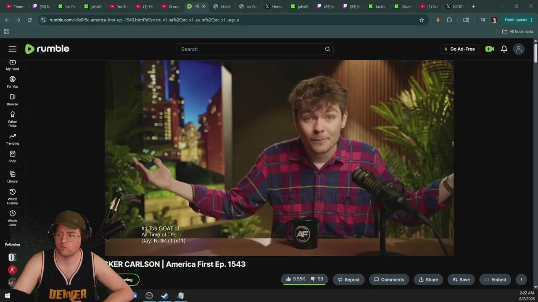Image resolution: width=538 pixels, height=302 pixels.
Task: Open the red followed channel avatar
Action: [x=12, y=270]
